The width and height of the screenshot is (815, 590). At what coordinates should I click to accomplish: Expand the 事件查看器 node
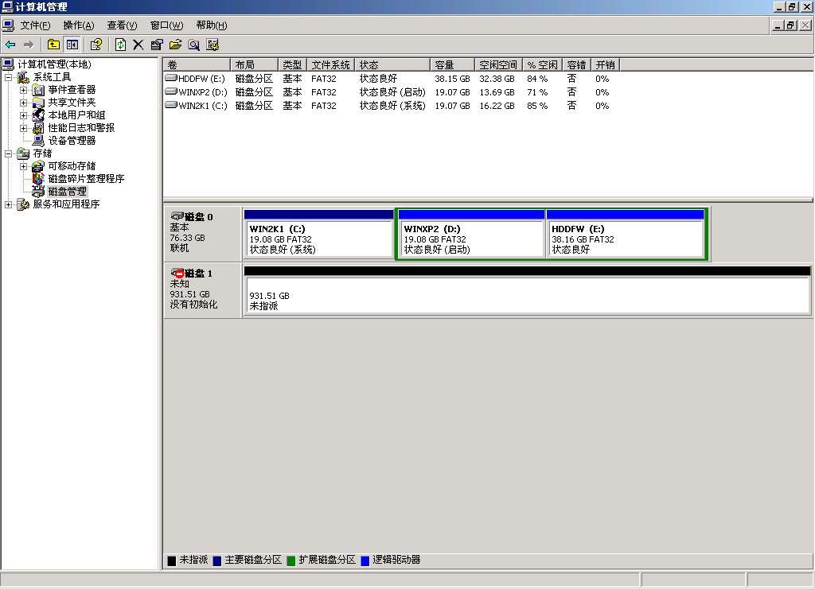[23, 90]
